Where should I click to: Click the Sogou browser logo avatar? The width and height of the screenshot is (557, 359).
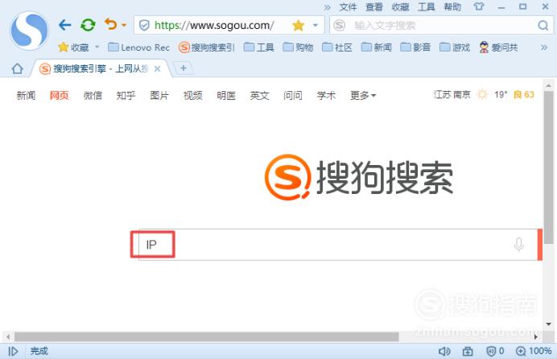[29, 31]
